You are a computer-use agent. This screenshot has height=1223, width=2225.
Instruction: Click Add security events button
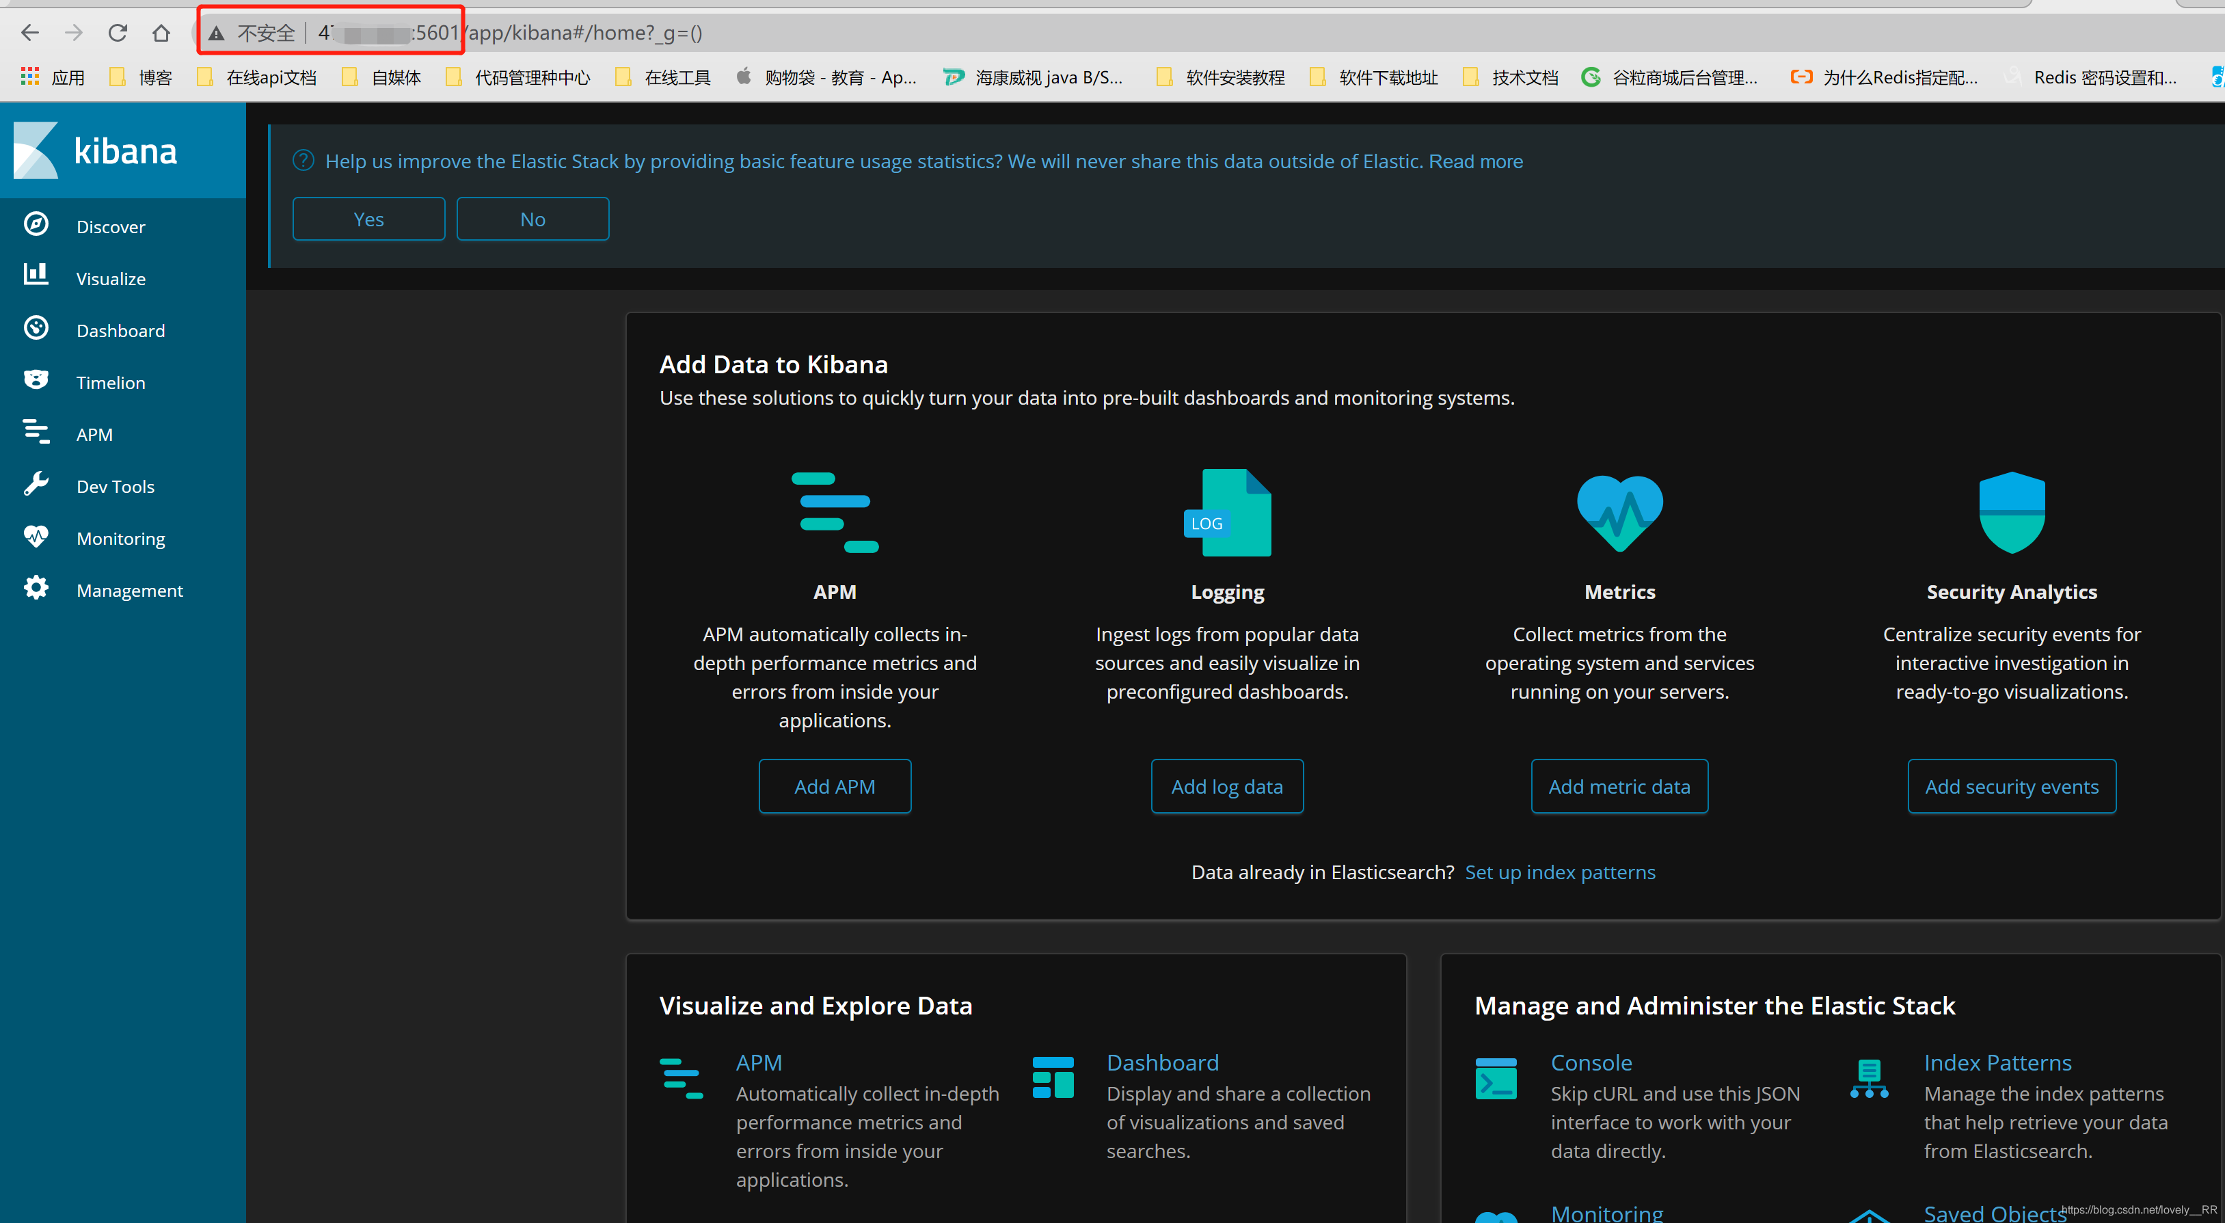click(2011, 785)
